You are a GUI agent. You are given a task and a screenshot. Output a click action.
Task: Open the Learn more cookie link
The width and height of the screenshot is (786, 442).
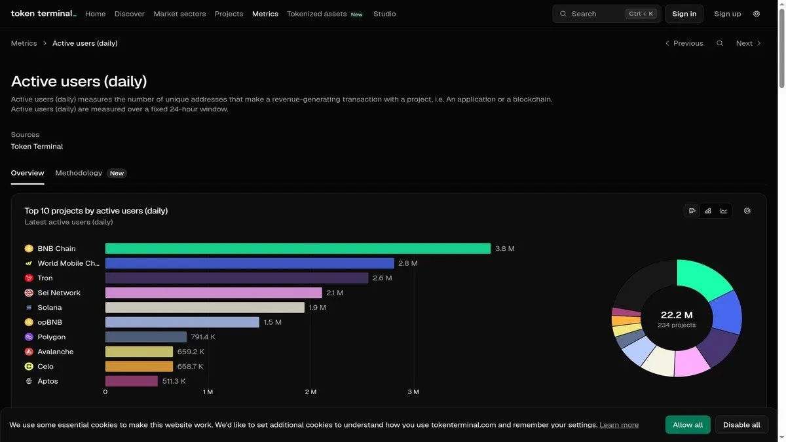[x=619, y=425]
